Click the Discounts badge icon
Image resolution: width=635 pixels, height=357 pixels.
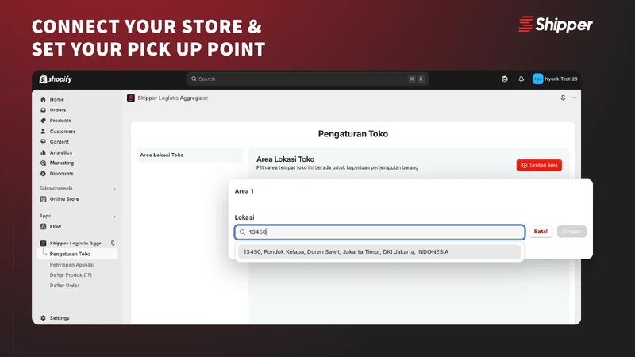43,174
